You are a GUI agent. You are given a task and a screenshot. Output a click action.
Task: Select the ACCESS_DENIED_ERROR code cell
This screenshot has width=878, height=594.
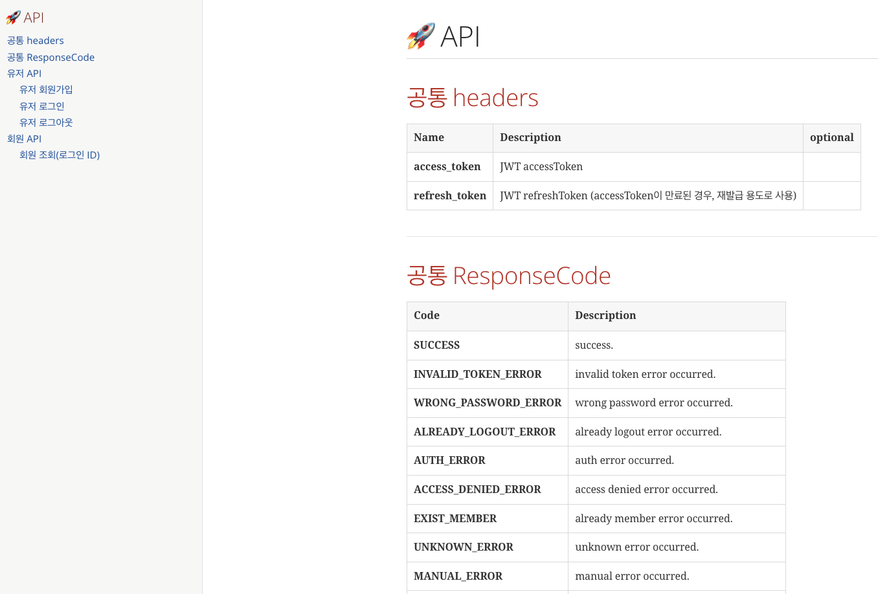[477, 490]
